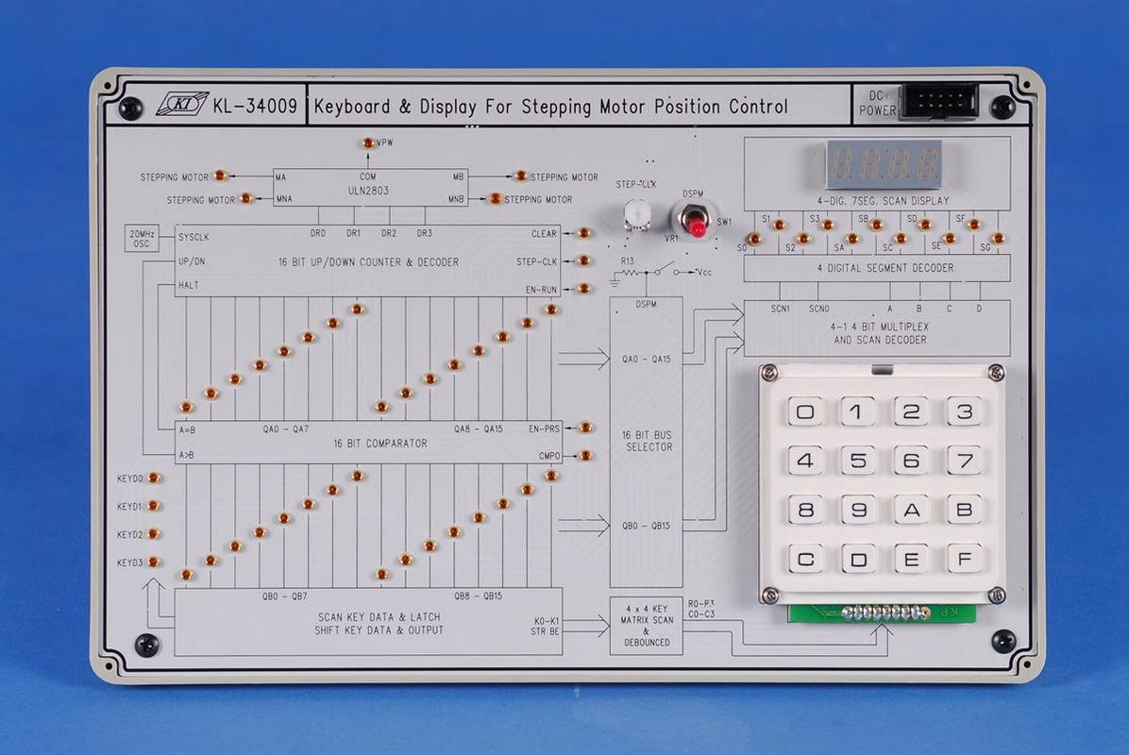1129x755 pixels.
Task: Click the 4-digit 7-segment scan display
Action: pos(885,163)
